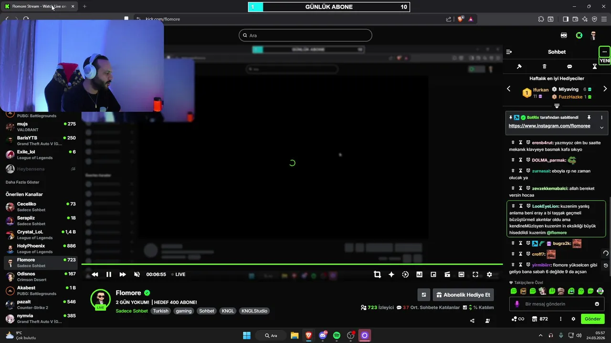The image size is (611, 343).
Task: Open the emoji picker in message box
Action: coord(597,304)
